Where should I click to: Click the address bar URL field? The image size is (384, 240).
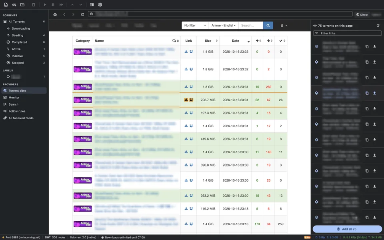pos(220,14)
